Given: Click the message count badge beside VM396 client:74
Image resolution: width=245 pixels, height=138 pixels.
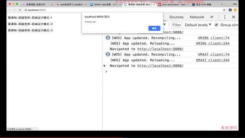Looking at the screenshot, I should 108,38.
